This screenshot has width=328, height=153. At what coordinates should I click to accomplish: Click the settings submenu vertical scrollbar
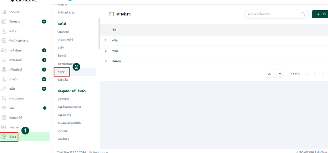[x=99, y=34]
